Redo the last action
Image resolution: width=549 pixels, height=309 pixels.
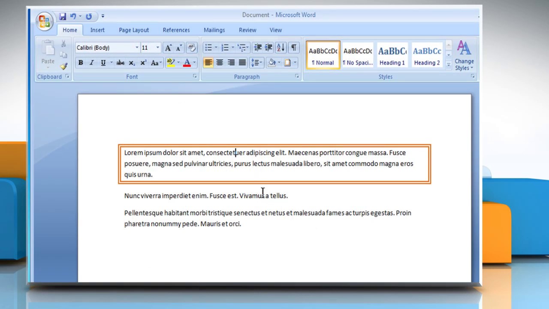point(89,16)
